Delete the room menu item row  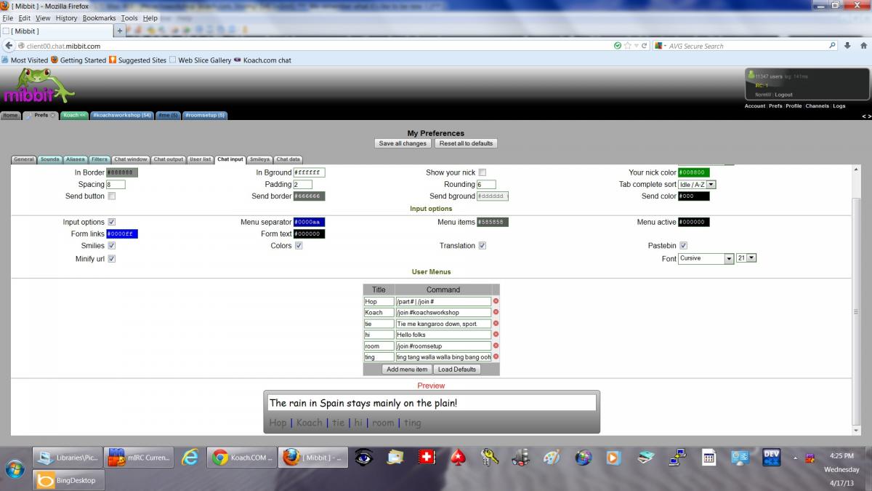click(496, 346)
